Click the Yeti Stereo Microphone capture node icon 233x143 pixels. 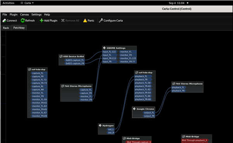63,86
